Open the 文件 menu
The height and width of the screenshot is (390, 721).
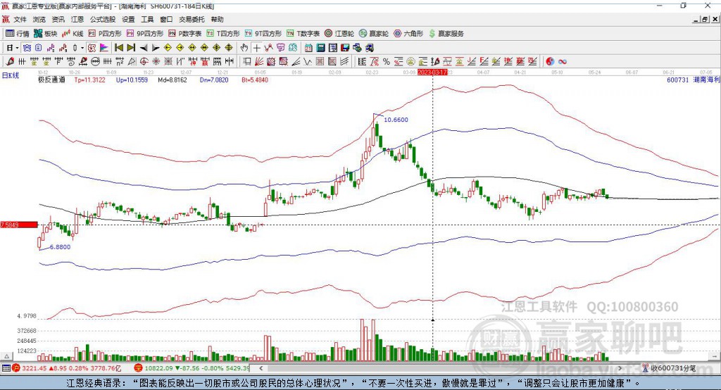click(20, 19)
